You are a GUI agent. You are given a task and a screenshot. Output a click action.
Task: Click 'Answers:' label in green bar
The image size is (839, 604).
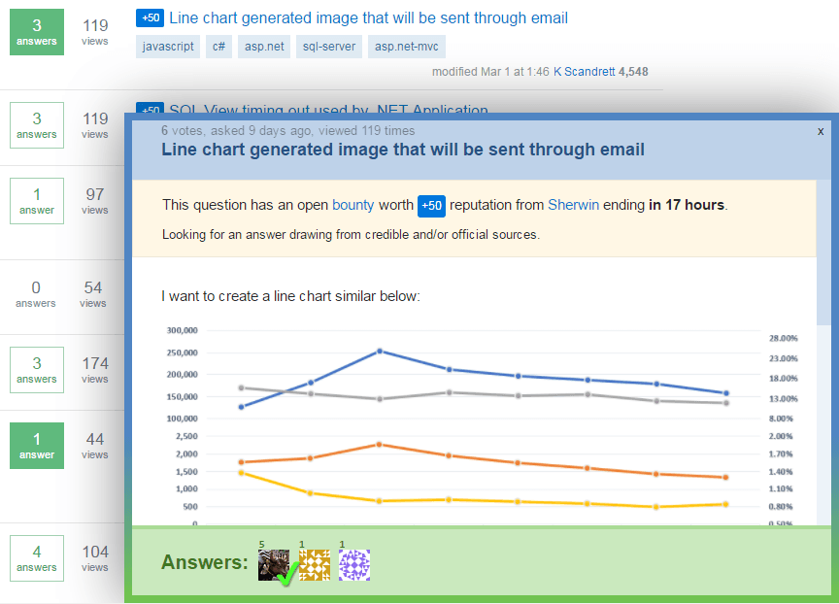tap(205, 562)
